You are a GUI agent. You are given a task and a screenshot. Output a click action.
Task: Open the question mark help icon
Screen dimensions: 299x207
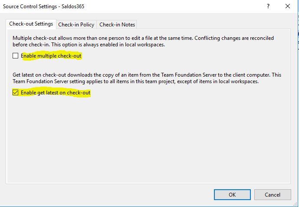268,6
